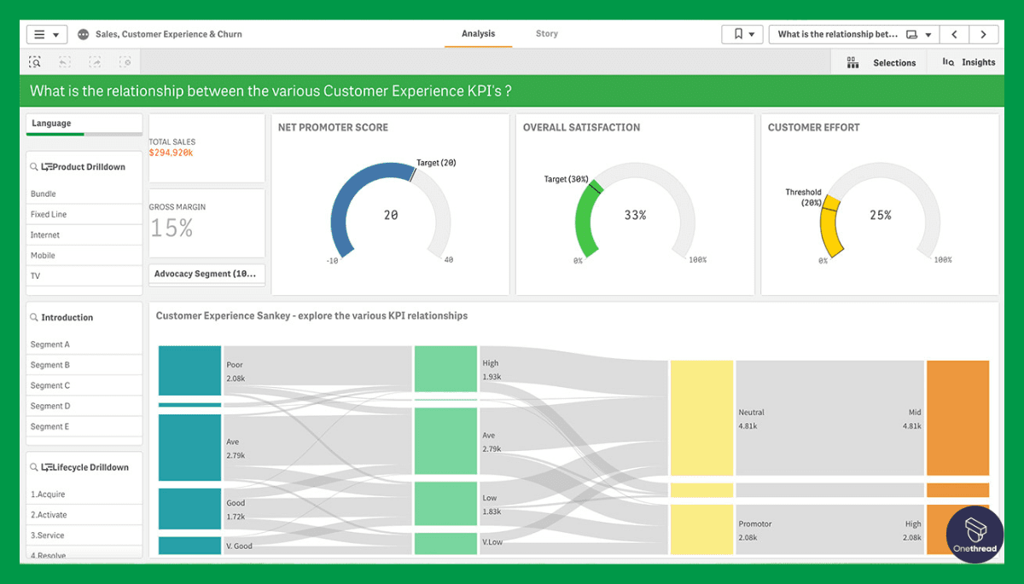Open the Selections tool
Screen dimensions: 1024x584
click(881, 62)
